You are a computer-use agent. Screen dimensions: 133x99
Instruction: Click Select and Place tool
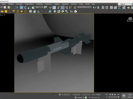point(33,7)
